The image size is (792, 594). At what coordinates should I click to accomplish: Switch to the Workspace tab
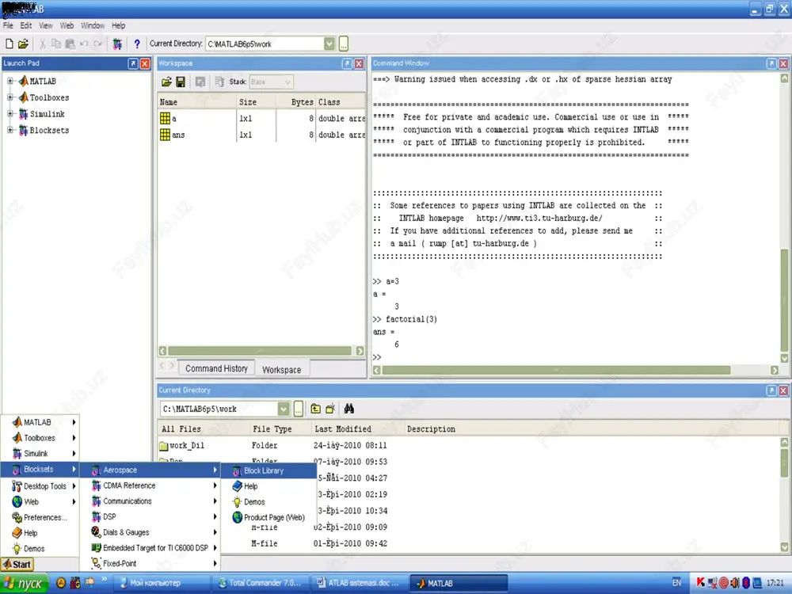[282, 370]
